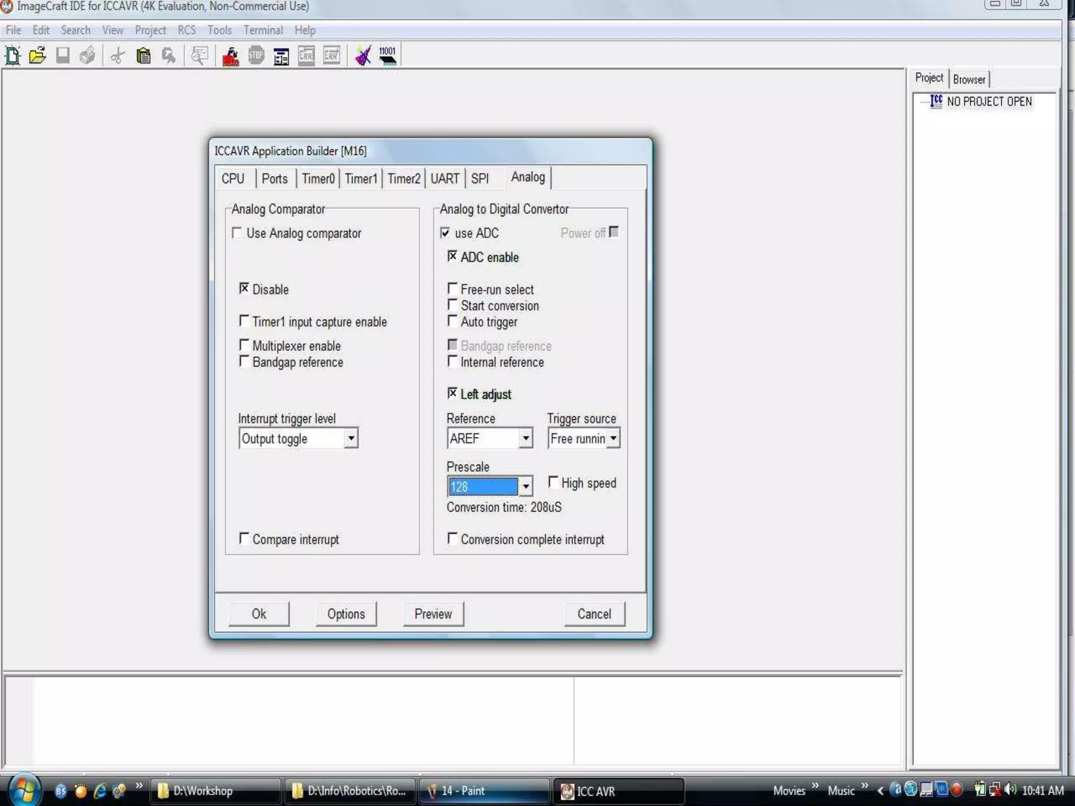Open the Tools menu
The height and width of the screenshot is (806, 1075).
pyautogui.click(x=219, y=30)
